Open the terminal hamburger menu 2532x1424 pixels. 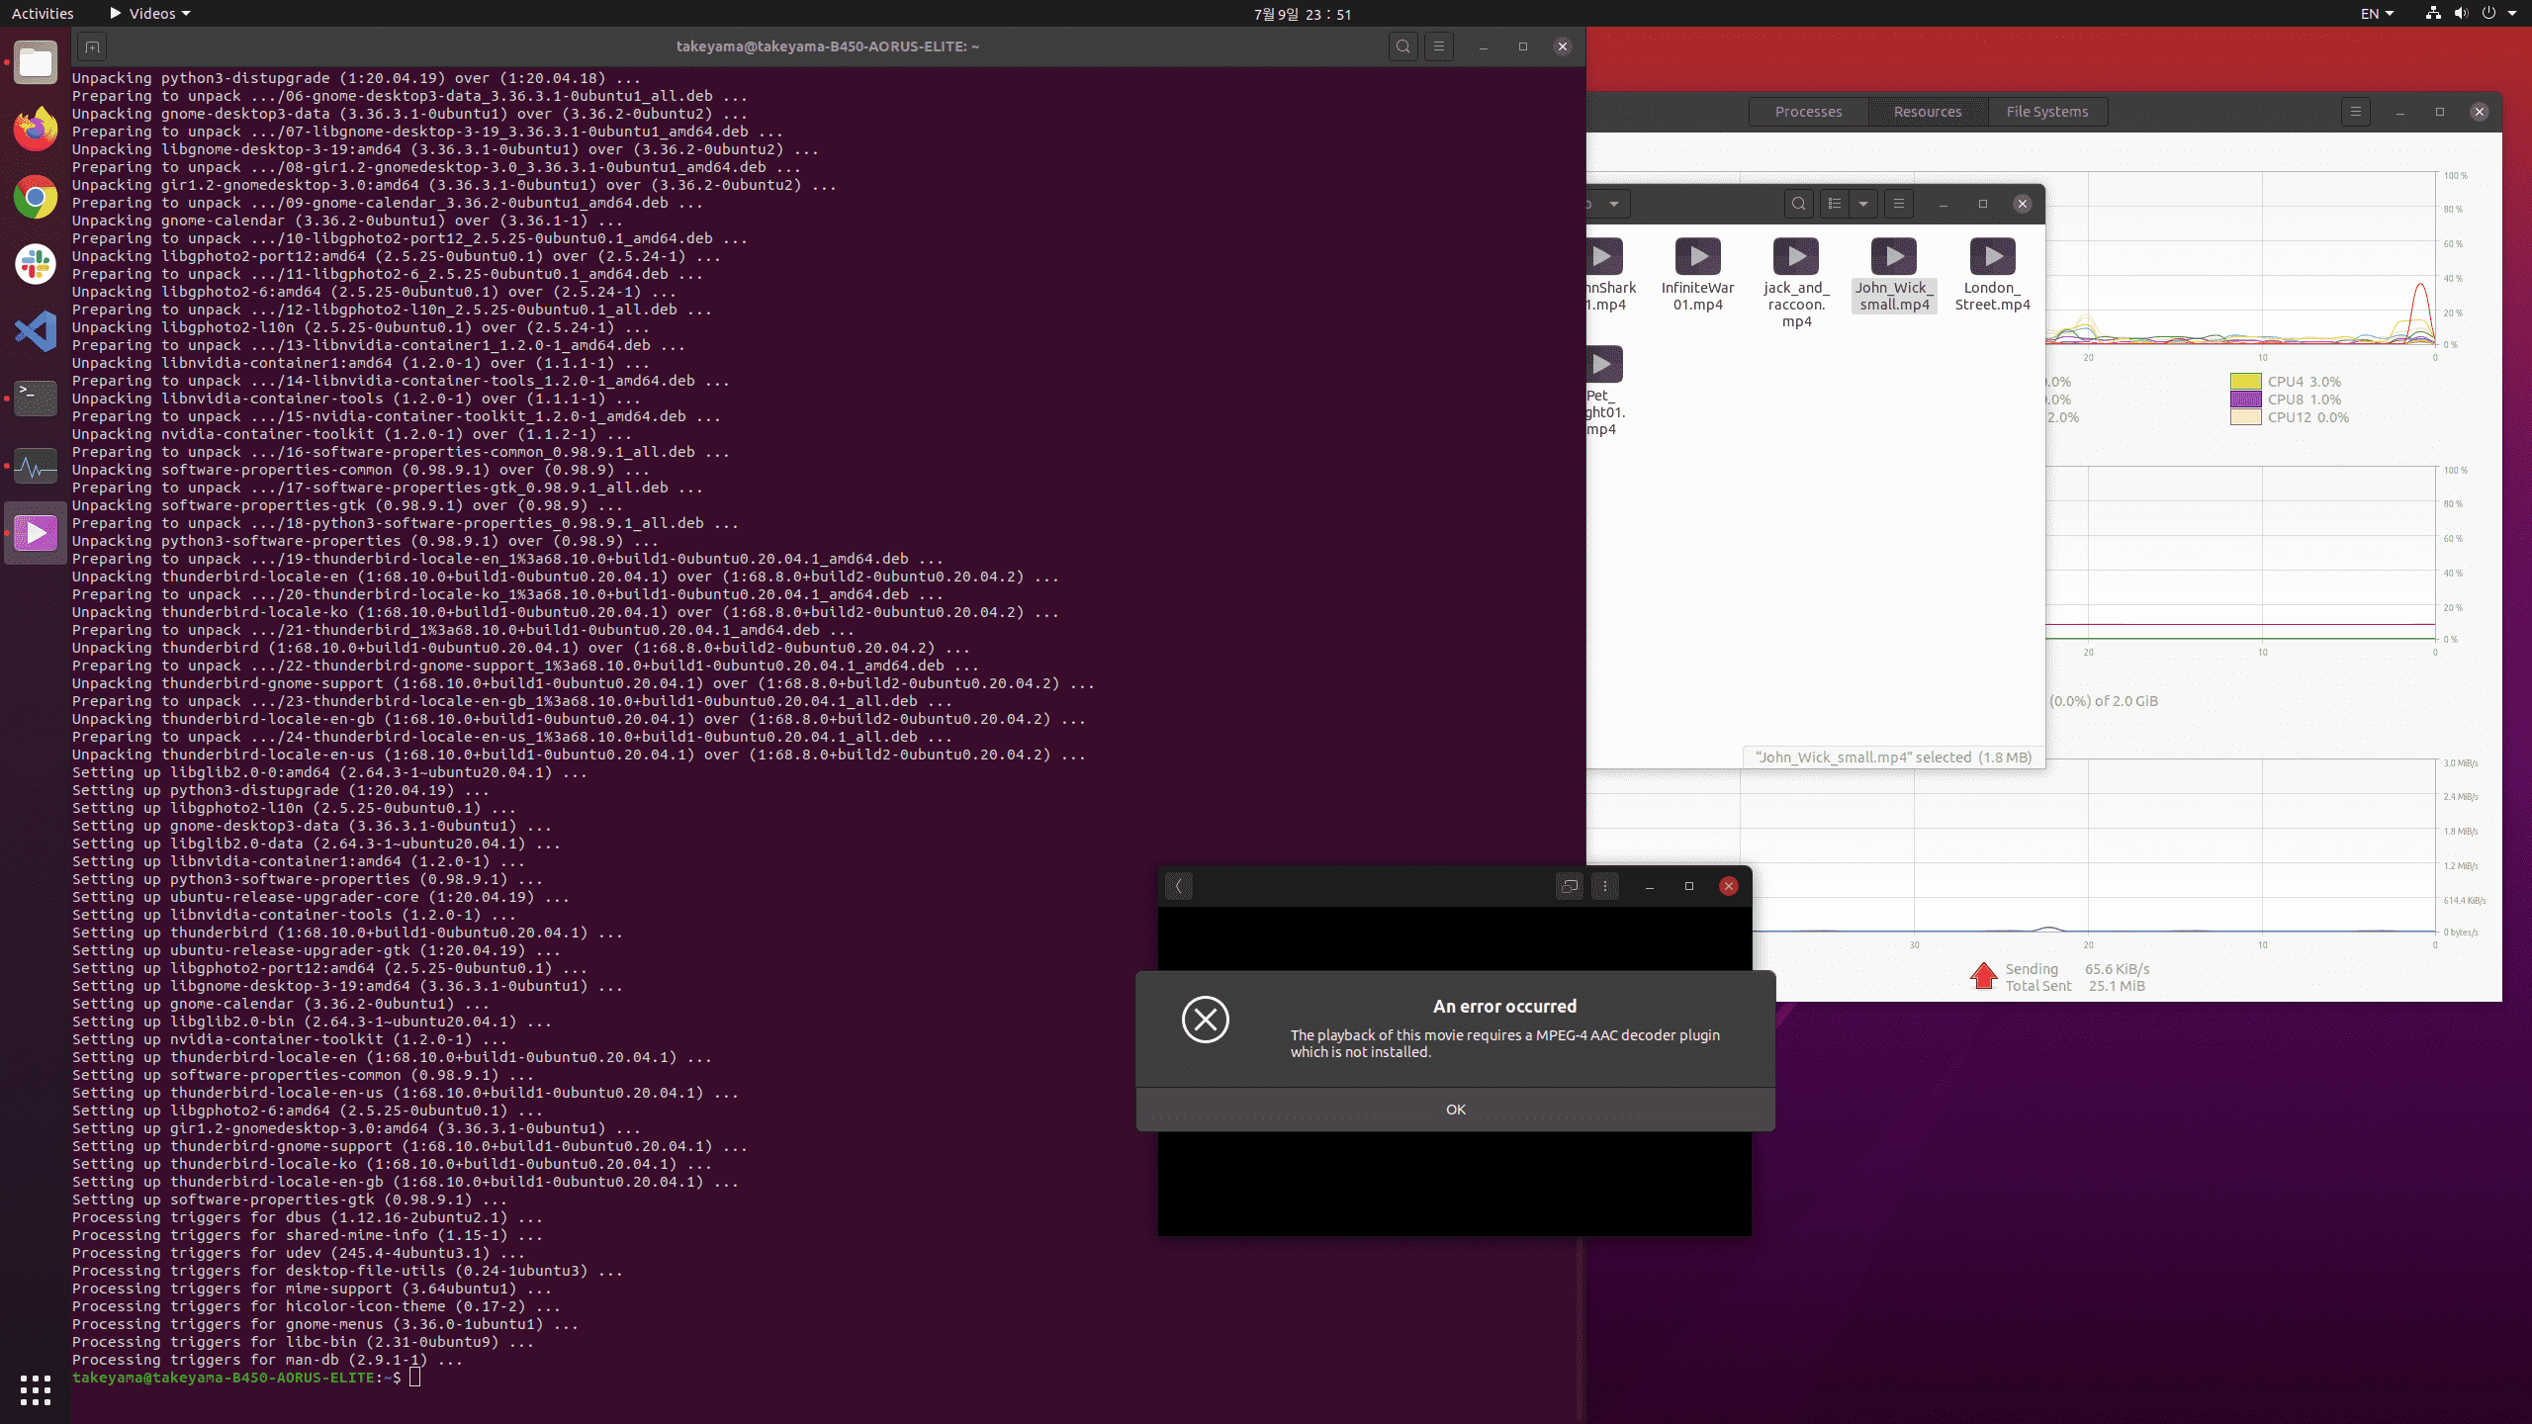1439,46
